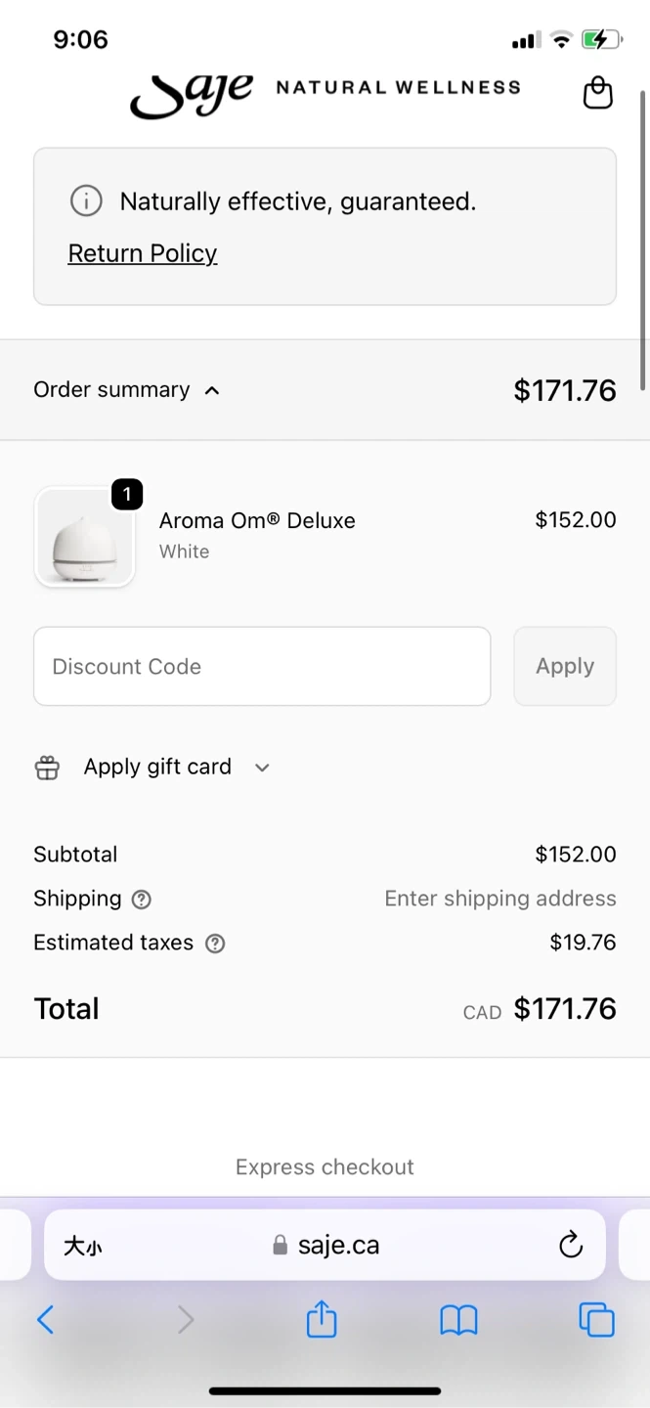Reload the saje.ca page
The image size is (650, 1408).
pyautogui.click(x=571, y=1245)
